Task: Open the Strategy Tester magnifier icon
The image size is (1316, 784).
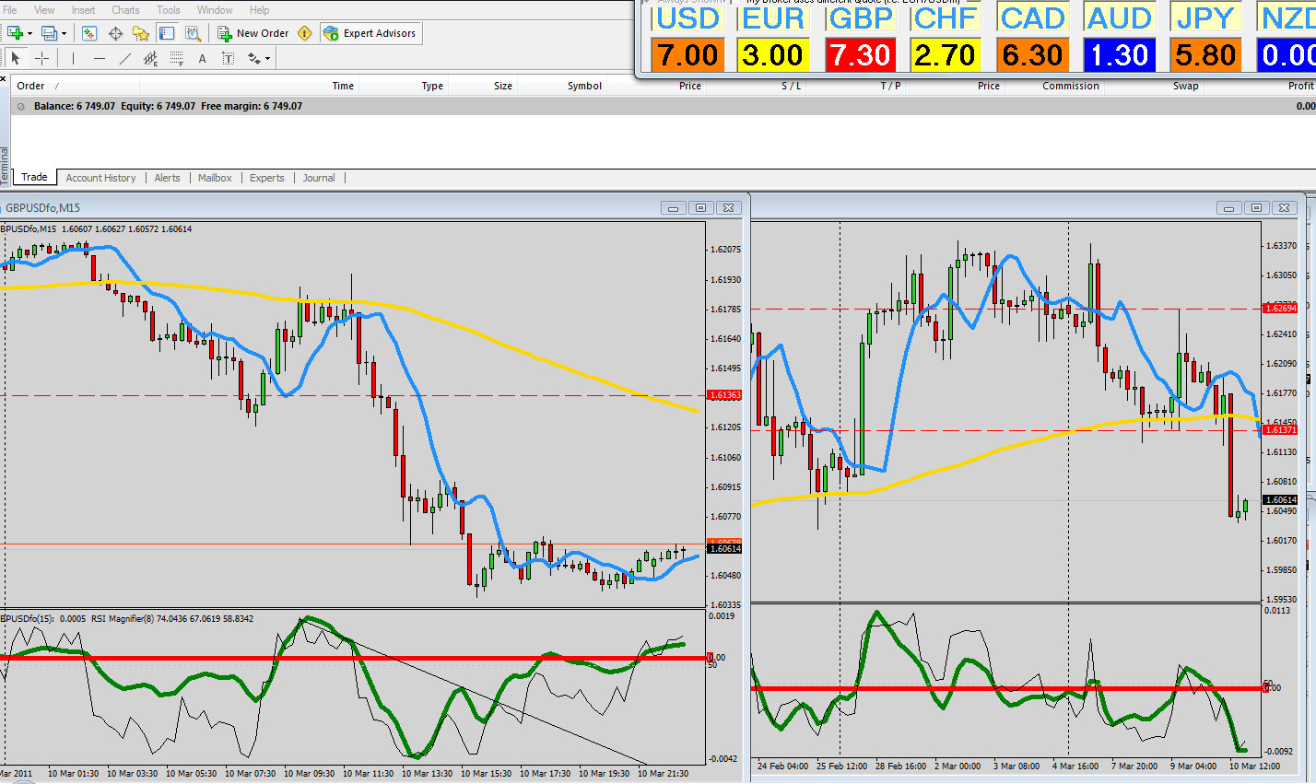Action: tap(193, 33)
